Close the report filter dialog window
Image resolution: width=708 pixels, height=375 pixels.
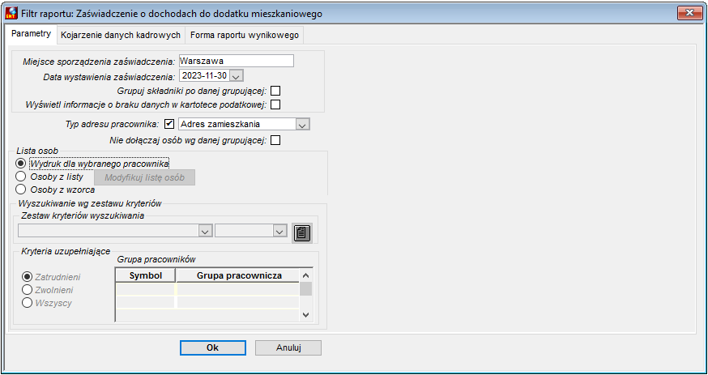690,13
